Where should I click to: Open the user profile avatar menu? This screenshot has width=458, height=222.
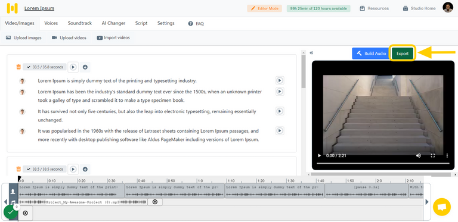[448, 8]
